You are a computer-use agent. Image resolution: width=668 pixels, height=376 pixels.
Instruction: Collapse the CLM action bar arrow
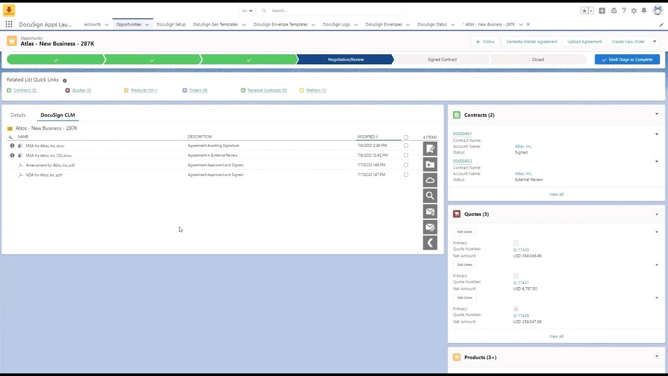coord(430,243)
